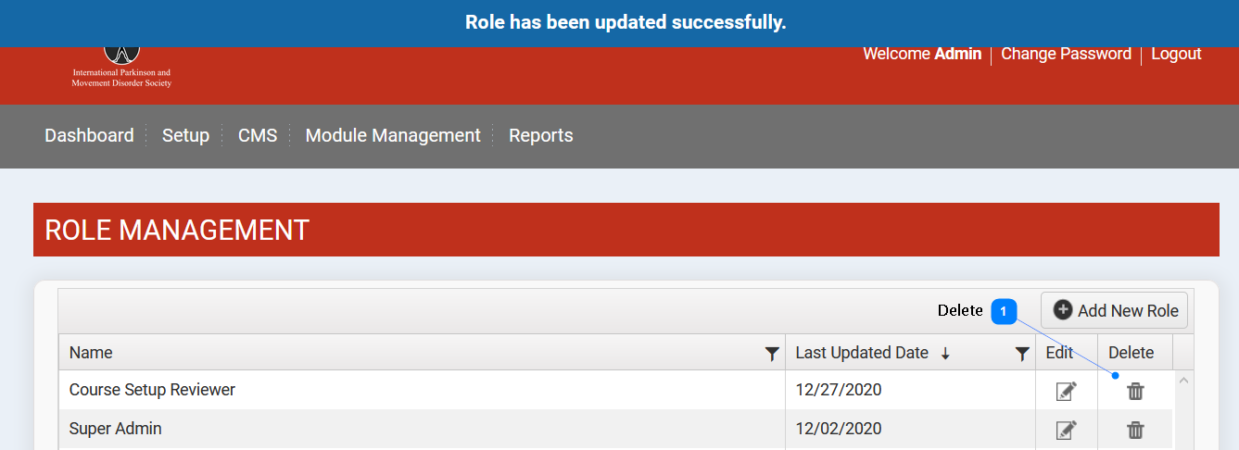This screenshot has width=1239, height=450.
Task: Open the Name column filter funnel
Action: tap(771, 353)
